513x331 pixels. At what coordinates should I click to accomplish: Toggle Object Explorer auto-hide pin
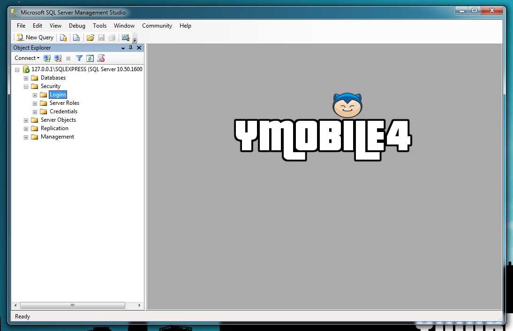click(x=130, y=48)
